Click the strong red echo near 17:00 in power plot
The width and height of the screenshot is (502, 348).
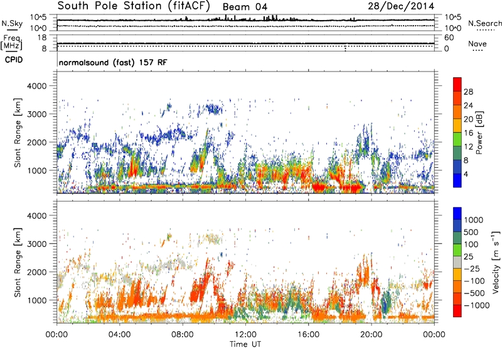click(320, 187)
